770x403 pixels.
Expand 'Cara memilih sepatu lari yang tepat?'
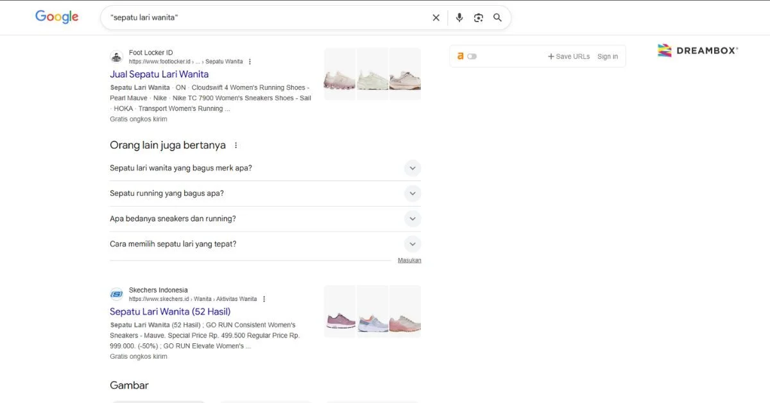(x=413, y=244)
